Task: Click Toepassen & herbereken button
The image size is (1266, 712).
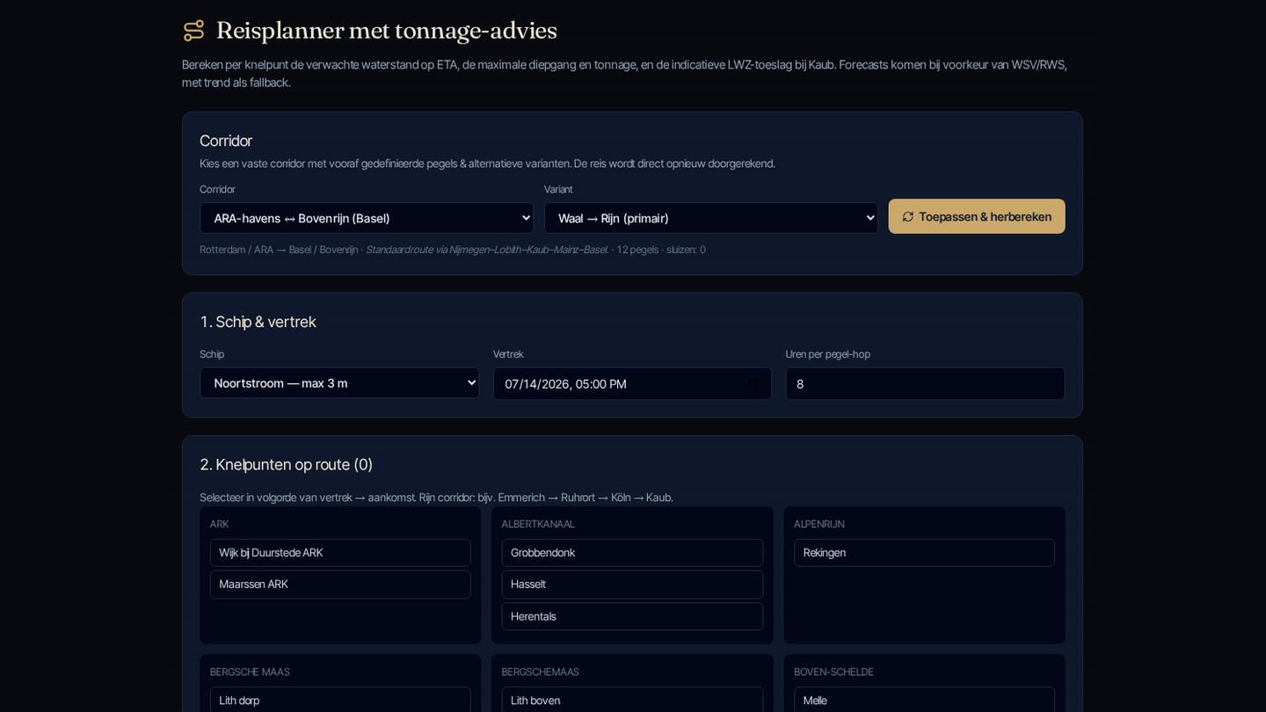Action: (977, 216)
